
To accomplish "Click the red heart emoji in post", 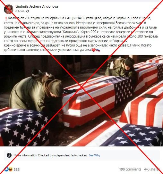I will coord(94,50).
